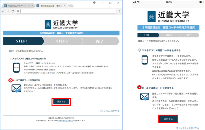205x130 pixels.
Task: Tap 適用する button on phone screen
Action: tap(168, 119)
